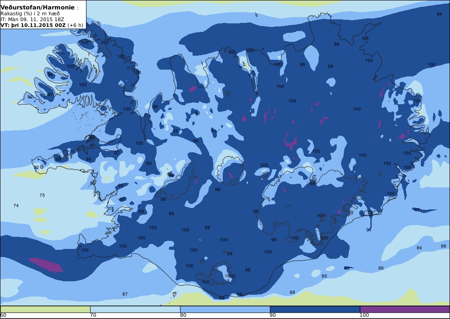
Task: Click the humidity value "87" south of the coast
Action: pos(125,294)
